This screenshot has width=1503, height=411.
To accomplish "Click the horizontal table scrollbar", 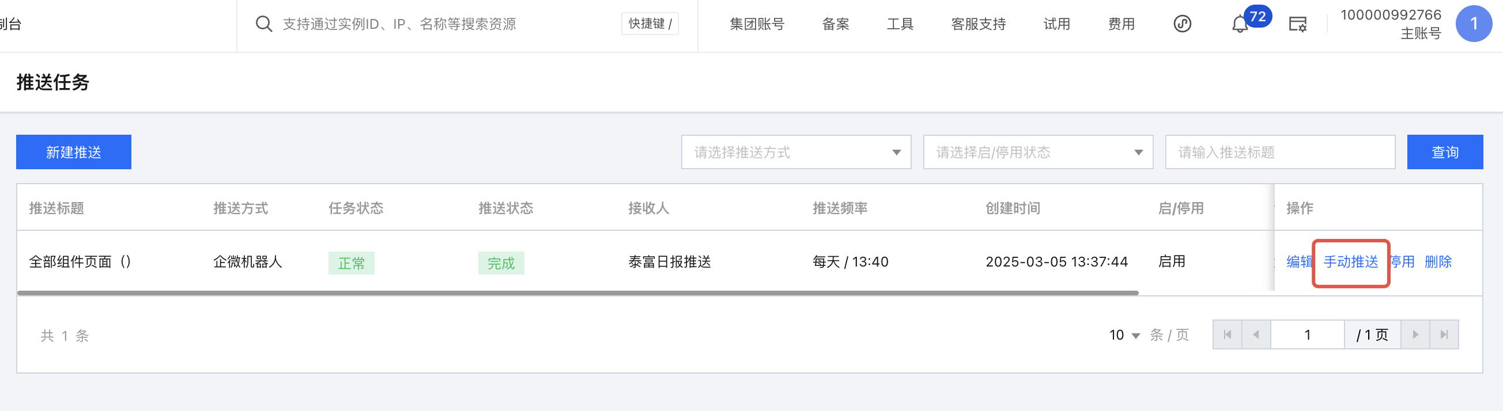I will (577, 292).
